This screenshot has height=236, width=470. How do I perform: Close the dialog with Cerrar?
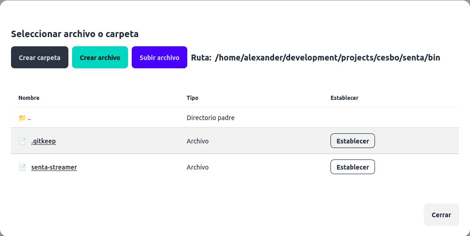tap(441, 214)
